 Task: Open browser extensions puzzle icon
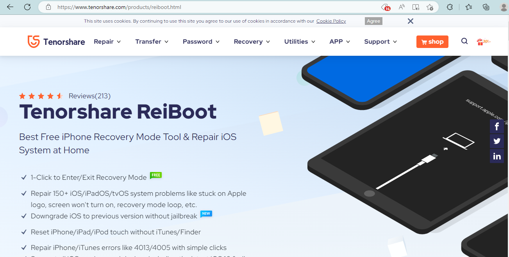pyautogui.click(x=450, y=7)
